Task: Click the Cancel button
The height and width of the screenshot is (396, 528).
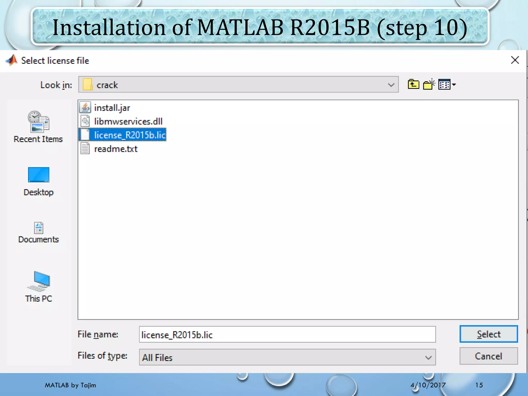Action: (x=489, y=356)
